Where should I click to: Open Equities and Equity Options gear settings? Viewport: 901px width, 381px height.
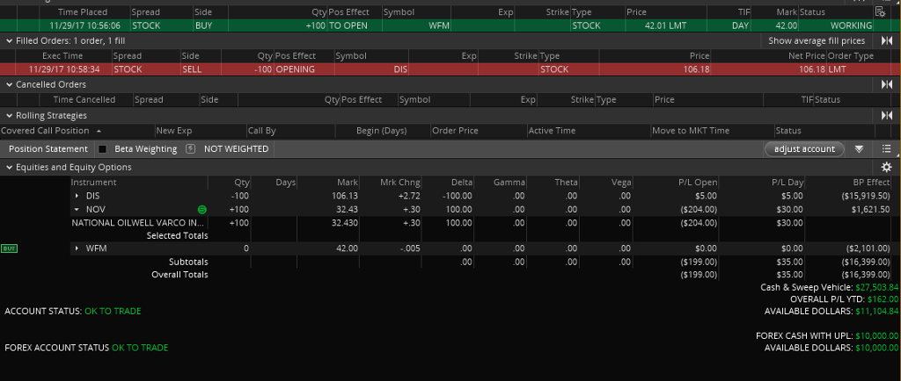(x=886, y=167)
